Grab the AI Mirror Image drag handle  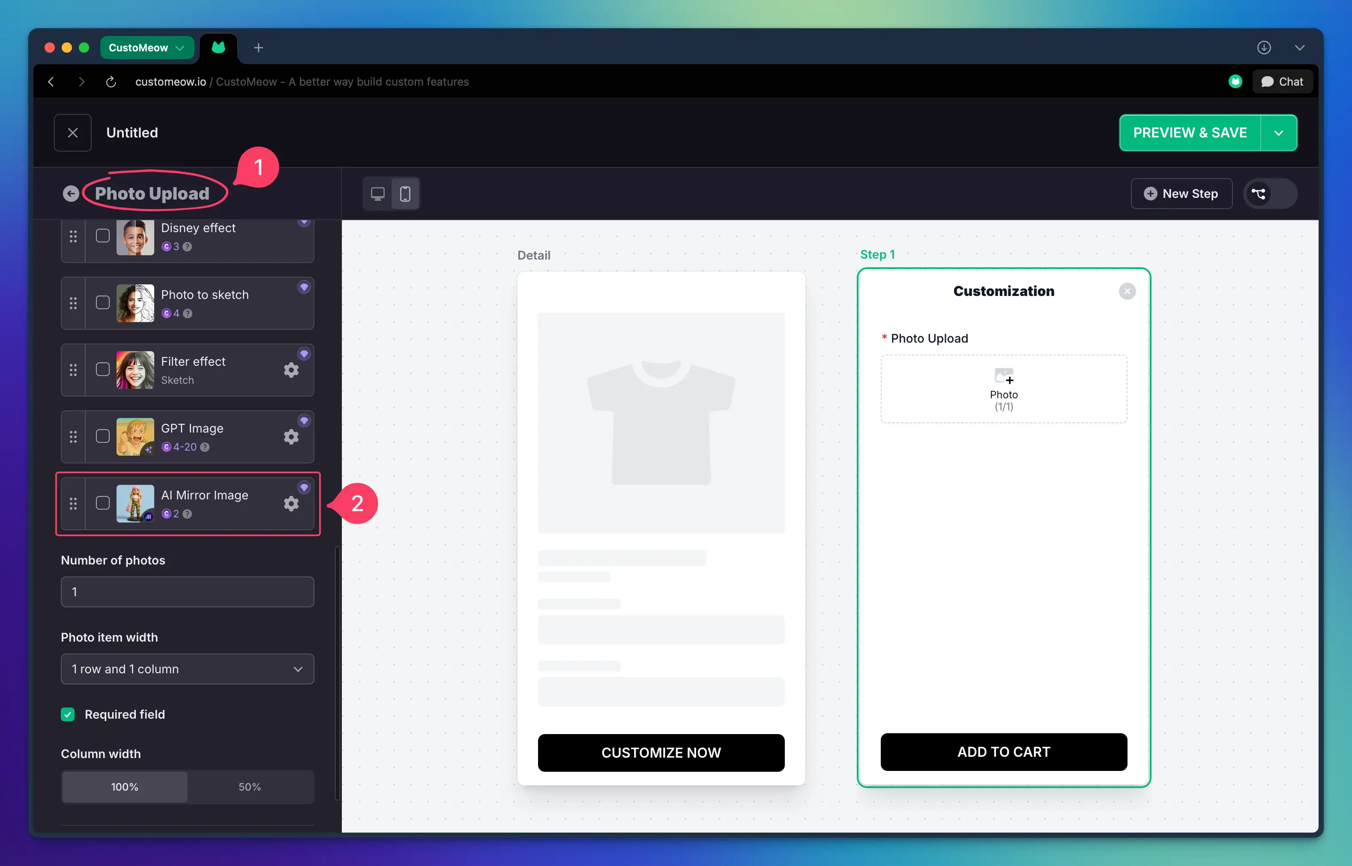tap(73, 504)
